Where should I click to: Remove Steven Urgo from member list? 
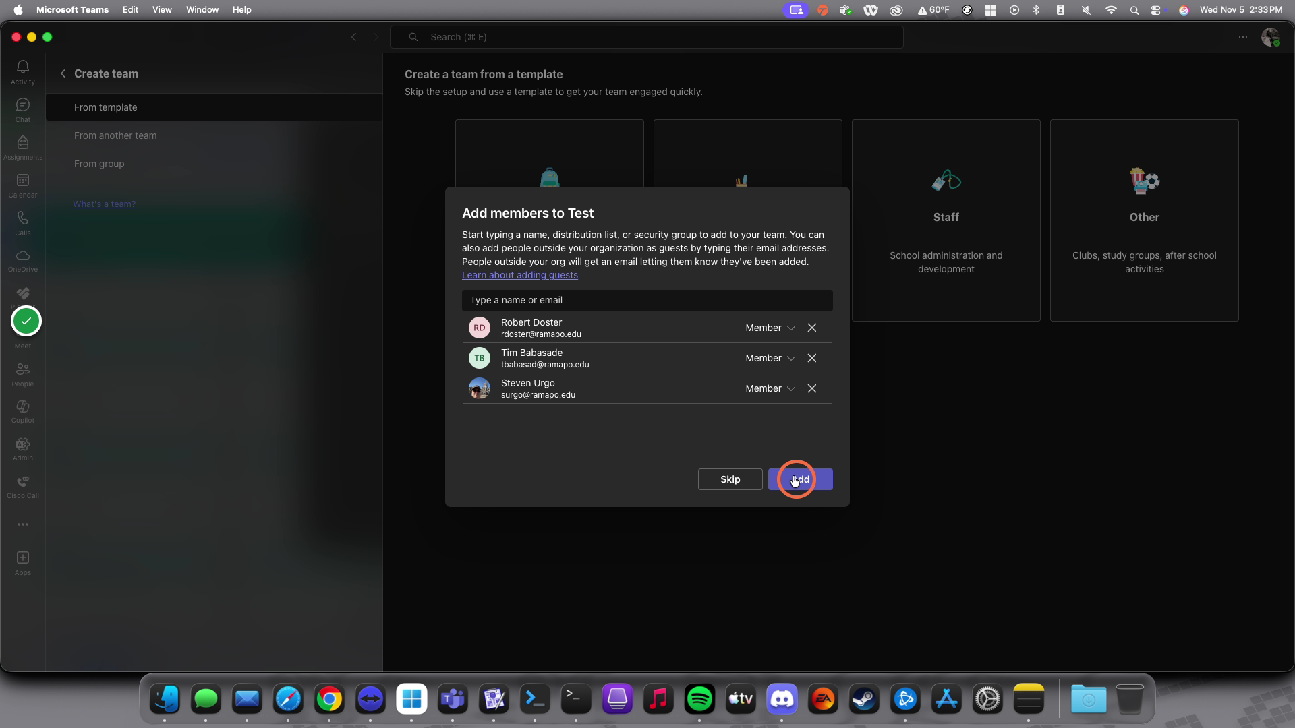point(812,388)
